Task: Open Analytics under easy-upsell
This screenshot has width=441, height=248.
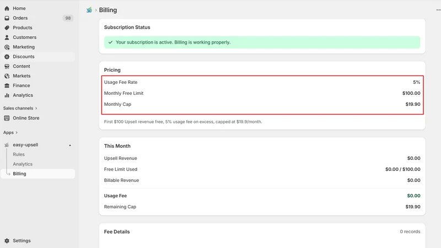Action: coord(23,164)
